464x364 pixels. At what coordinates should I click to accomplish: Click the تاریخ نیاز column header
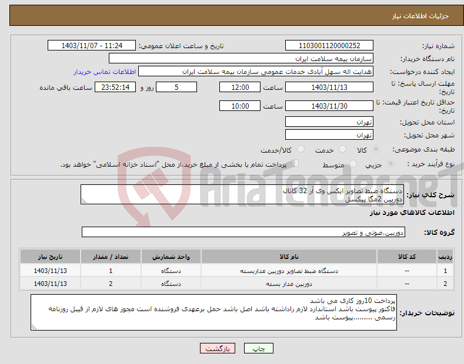click(51, 257)
